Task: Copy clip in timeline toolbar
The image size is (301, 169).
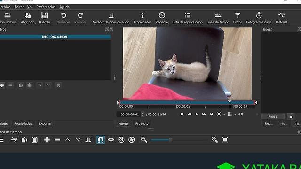Action: point(24,140)
